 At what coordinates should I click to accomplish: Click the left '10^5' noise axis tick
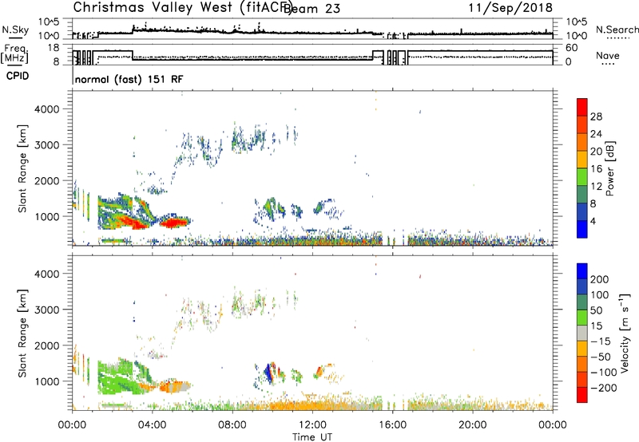point(50,22)
